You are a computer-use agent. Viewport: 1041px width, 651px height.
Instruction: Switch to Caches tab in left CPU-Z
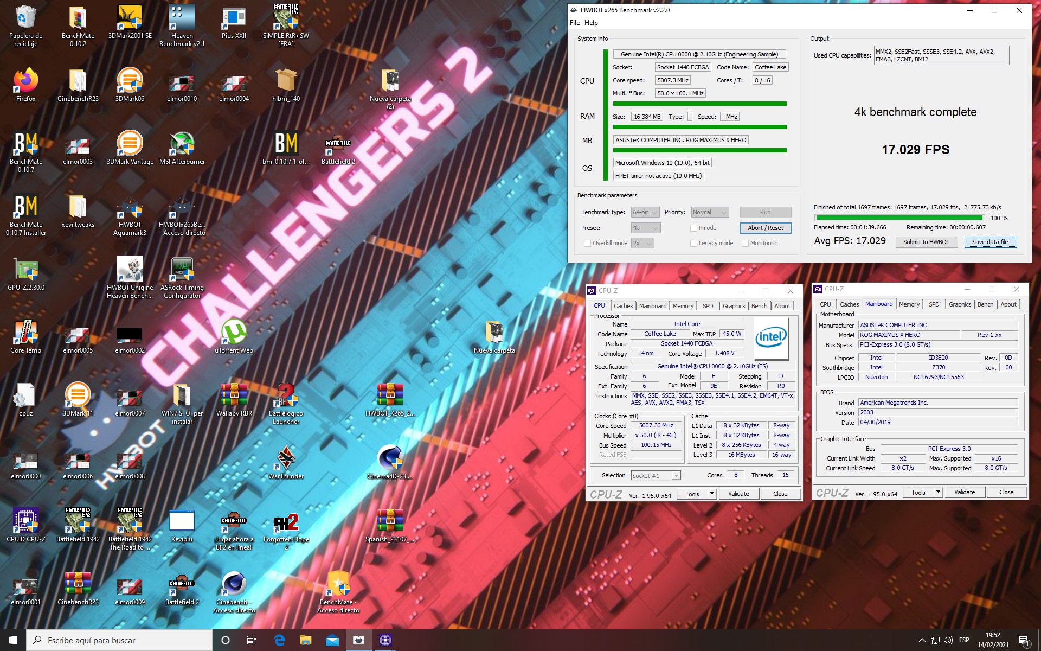point(624,306)
